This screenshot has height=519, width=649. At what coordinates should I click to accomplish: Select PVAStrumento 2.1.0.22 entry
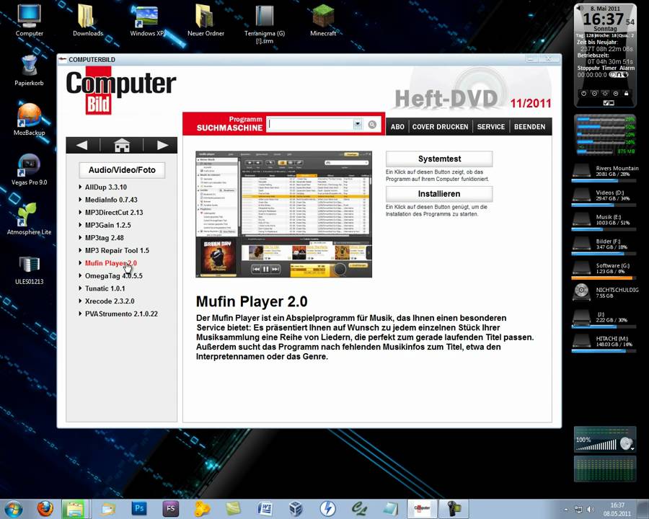coord(121,314)
